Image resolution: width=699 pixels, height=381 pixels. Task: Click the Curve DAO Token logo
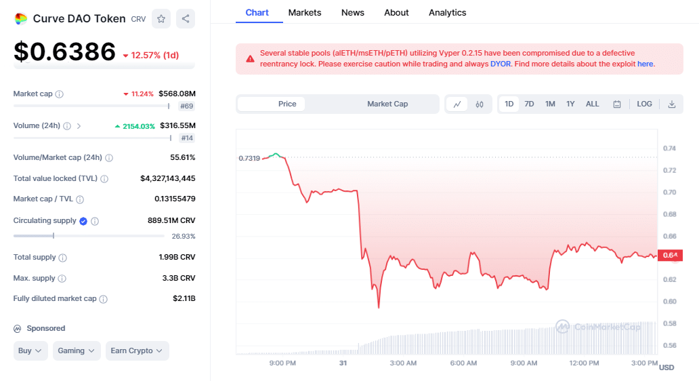click(20, 19)
